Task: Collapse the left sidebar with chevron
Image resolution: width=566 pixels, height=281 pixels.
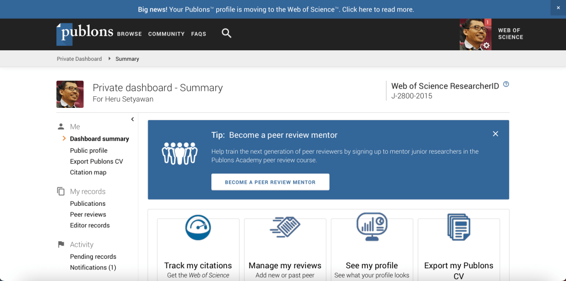Action: click(x=132, y=119)
